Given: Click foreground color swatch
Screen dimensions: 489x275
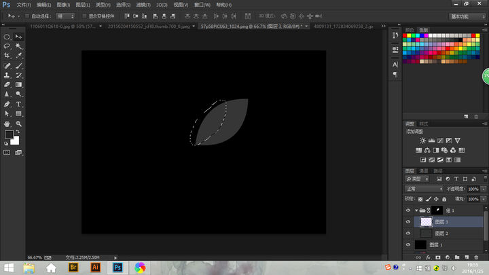Looking at the screenshot, I should tap(9, 134).
